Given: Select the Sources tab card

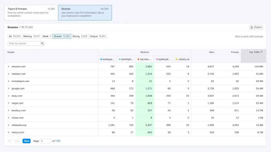Looking at the screenshot, I should point(85,13).
